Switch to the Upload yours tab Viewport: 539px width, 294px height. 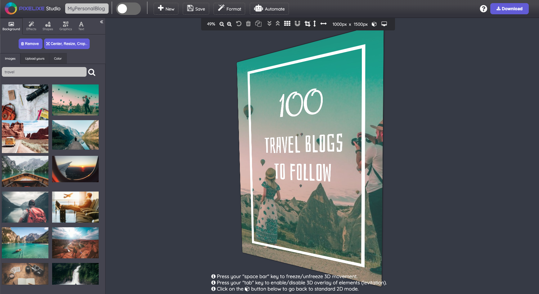click(x=35, y=59)
